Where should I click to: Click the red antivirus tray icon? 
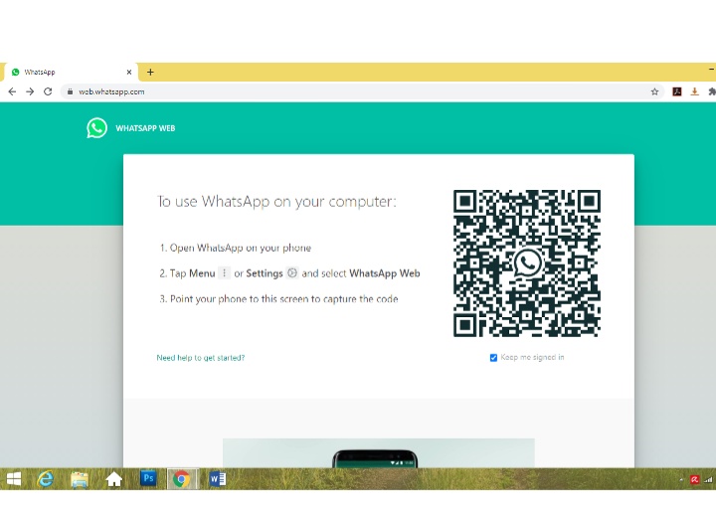694,479
